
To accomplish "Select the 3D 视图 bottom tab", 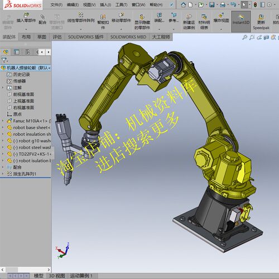I will [x=57, y=276].
